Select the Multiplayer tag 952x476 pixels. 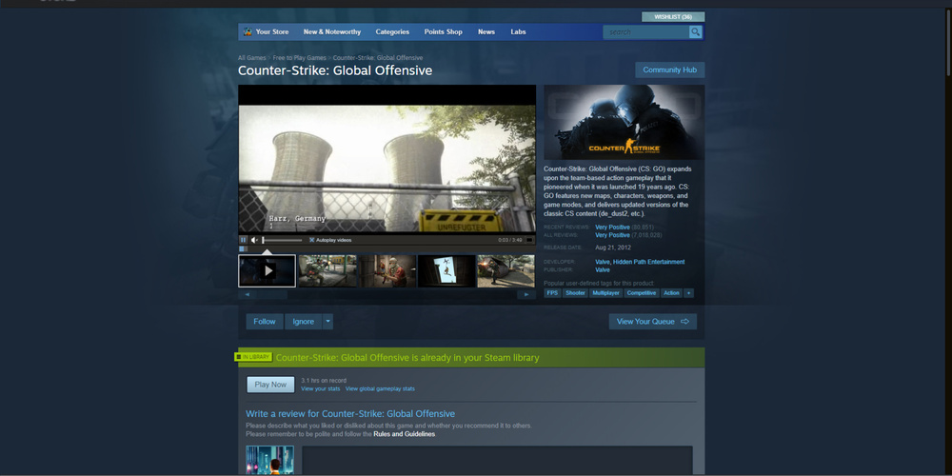coord(605,293)
